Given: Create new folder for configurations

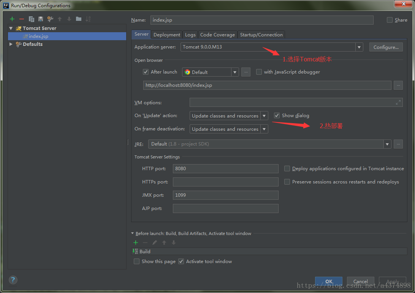Looking at the screenshot, I should pos(79,19).
